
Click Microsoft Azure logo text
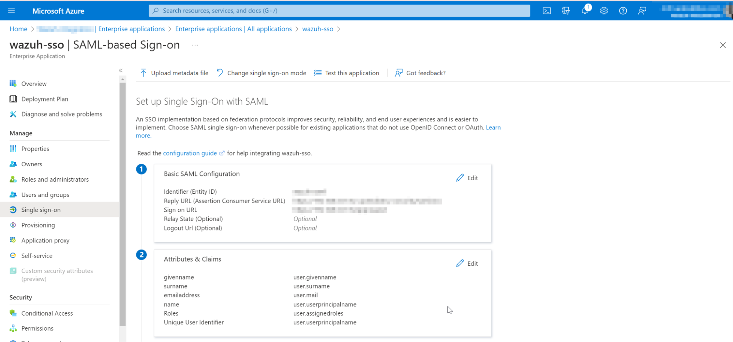tap(58, 11)
